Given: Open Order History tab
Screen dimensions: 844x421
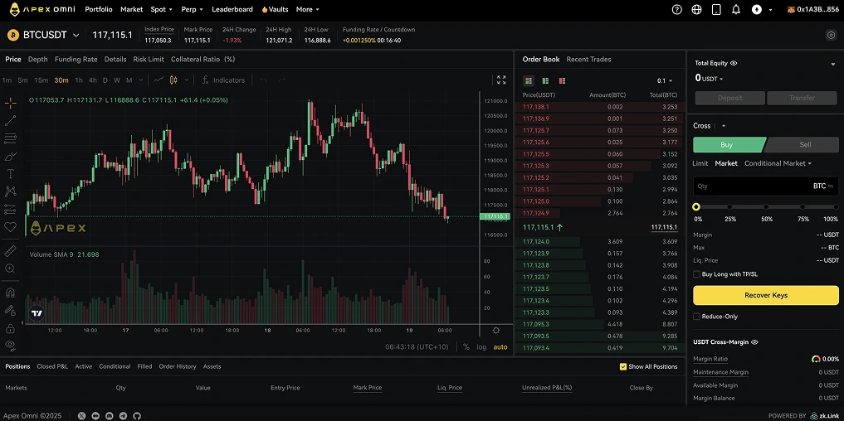Looking at the screenshot, I should [x=177, y=366].
